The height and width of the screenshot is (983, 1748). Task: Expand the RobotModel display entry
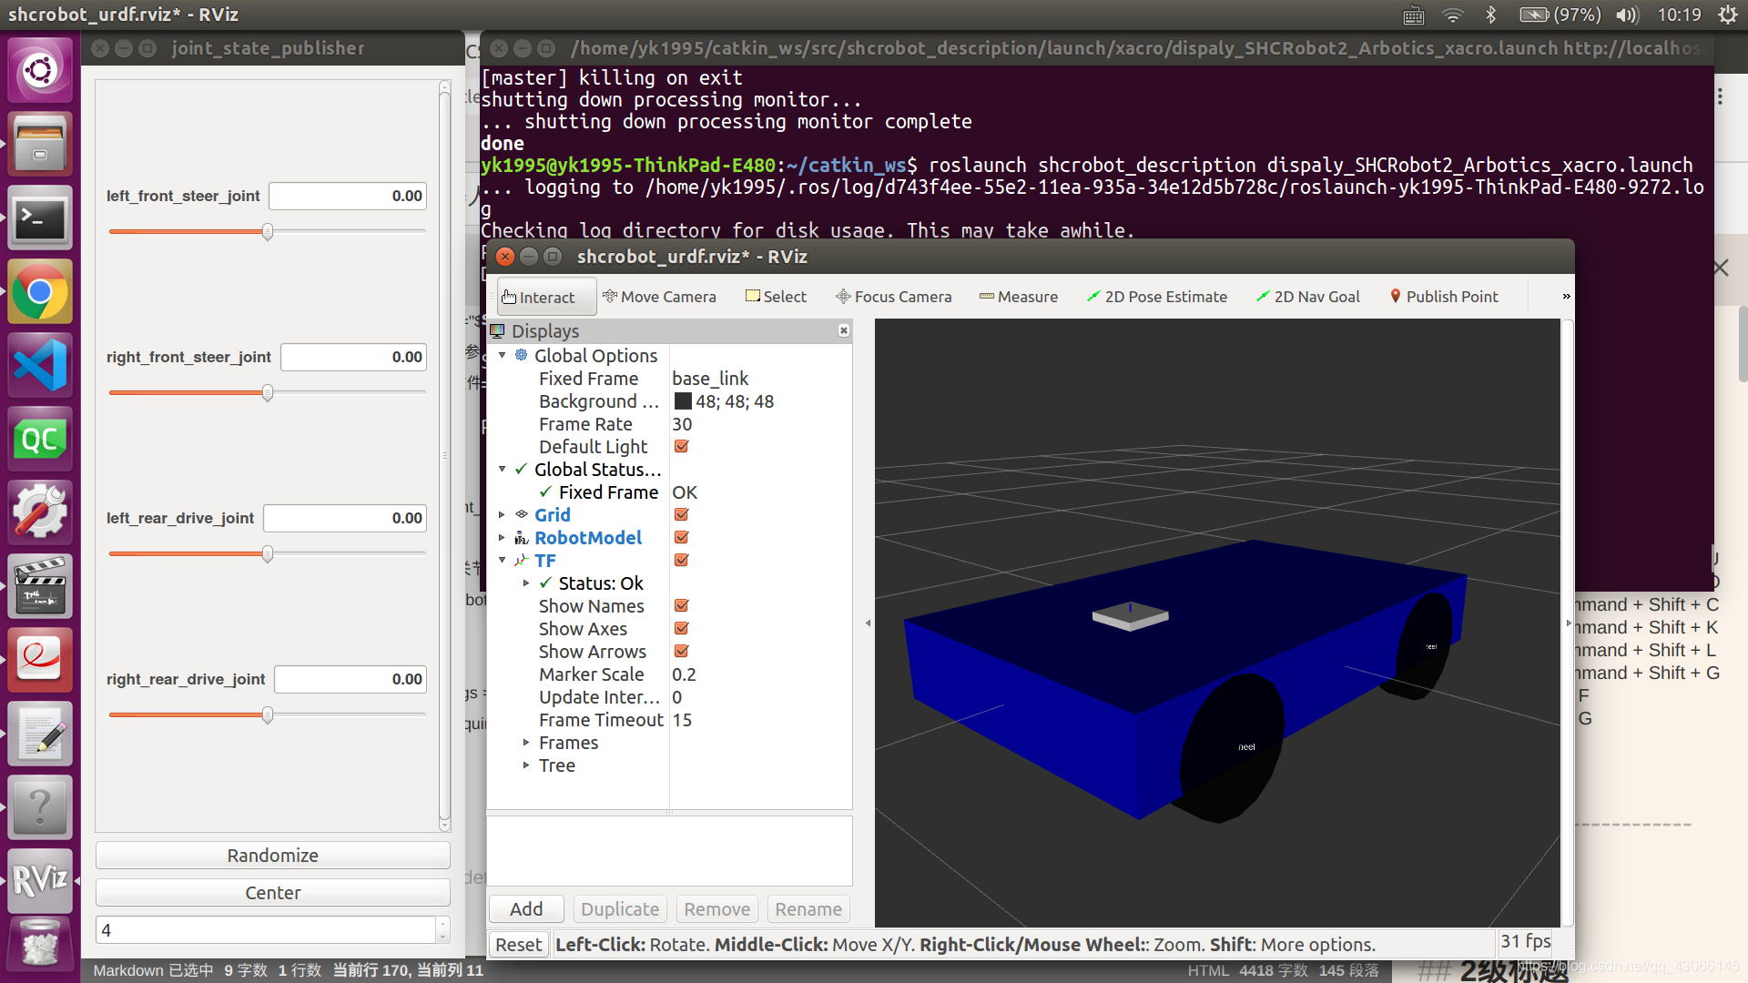coord(503,537)
